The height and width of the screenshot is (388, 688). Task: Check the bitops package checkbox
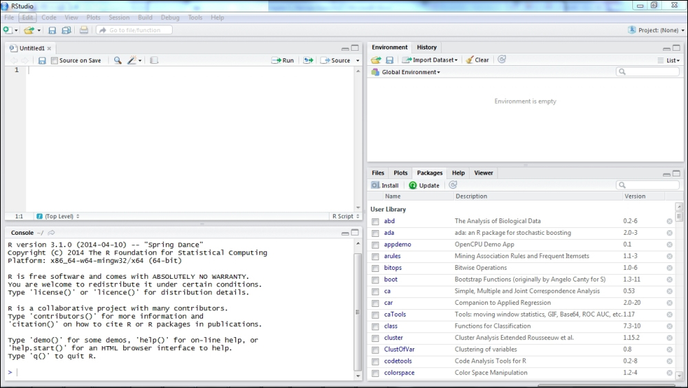tap(375, 269)
